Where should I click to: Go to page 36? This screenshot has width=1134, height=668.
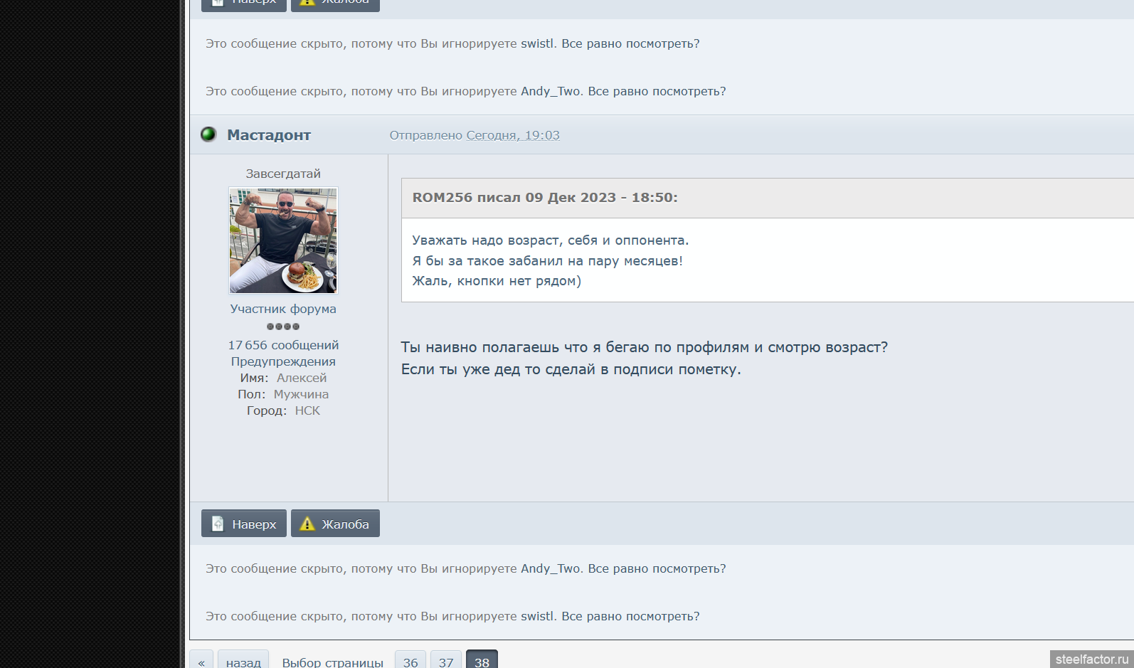(410, 662)
